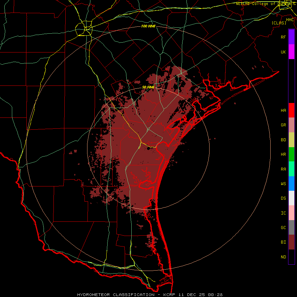Click the HA legend label
297x297 pixels.
[x=283, y=110]
